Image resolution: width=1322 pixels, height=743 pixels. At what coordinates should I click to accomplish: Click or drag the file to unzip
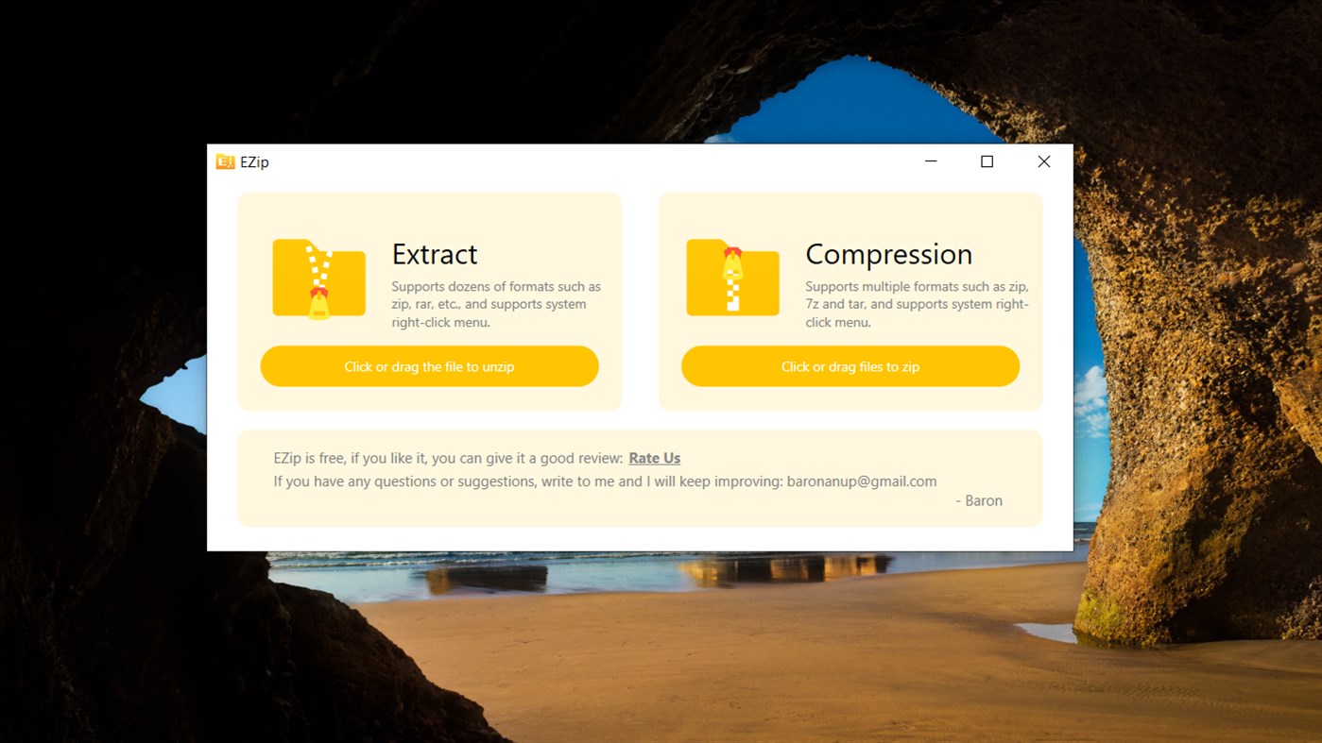[429, 366]
